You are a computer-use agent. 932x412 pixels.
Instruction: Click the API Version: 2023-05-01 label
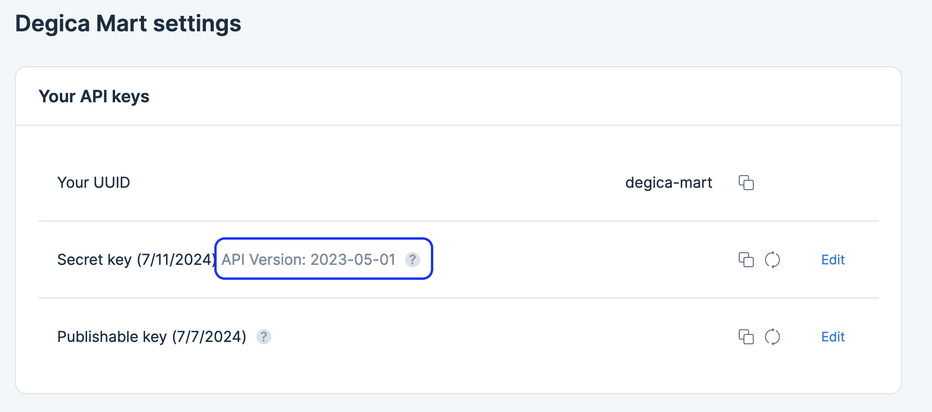tap(309, 260)
